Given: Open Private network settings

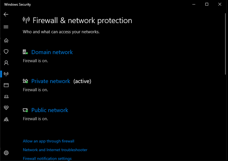Looking at the screenshot, I should click(51, 81).
